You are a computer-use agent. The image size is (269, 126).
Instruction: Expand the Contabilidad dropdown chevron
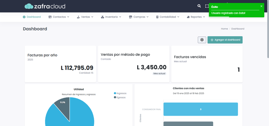click(x=178, y=17)
